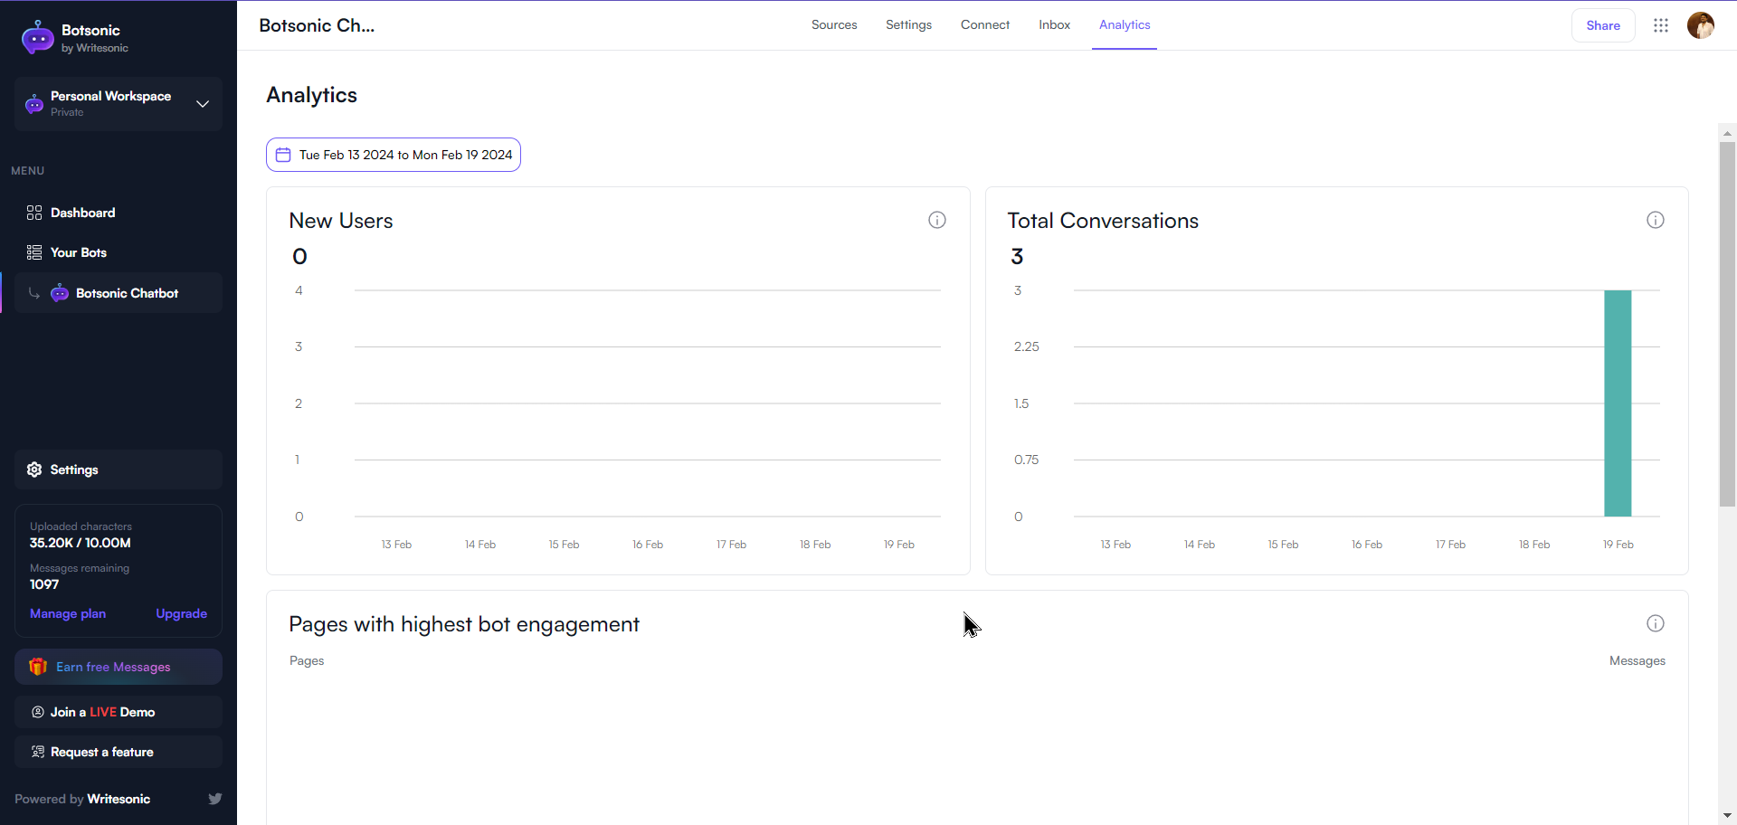Open the date range picker
1737x825 pixels.
coord(393,155)
